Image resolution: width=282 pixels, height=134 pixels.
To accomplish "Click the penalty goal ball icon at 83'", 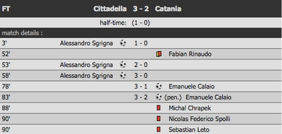I will point(159,97).
